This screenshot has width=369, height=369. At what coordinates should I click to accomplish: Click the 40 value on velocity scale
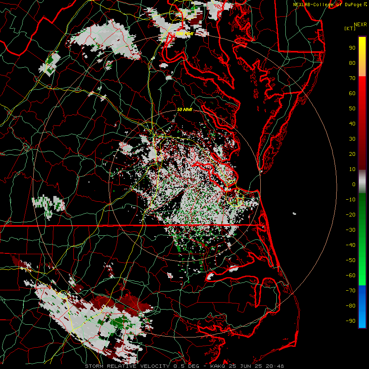[352, 124]
